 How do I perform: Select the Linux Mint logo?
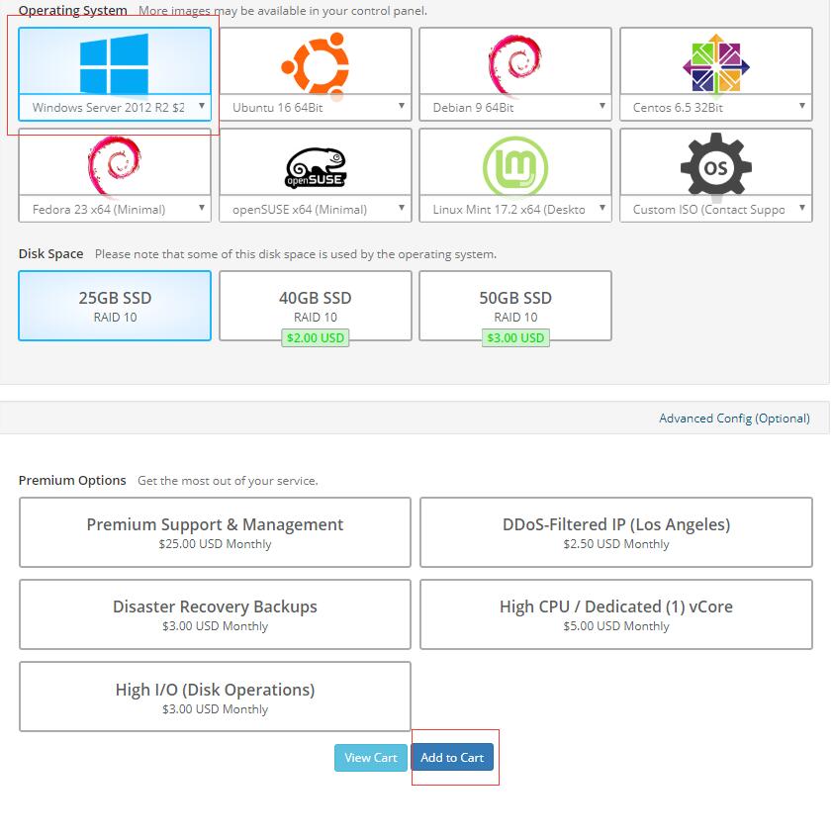514,166
